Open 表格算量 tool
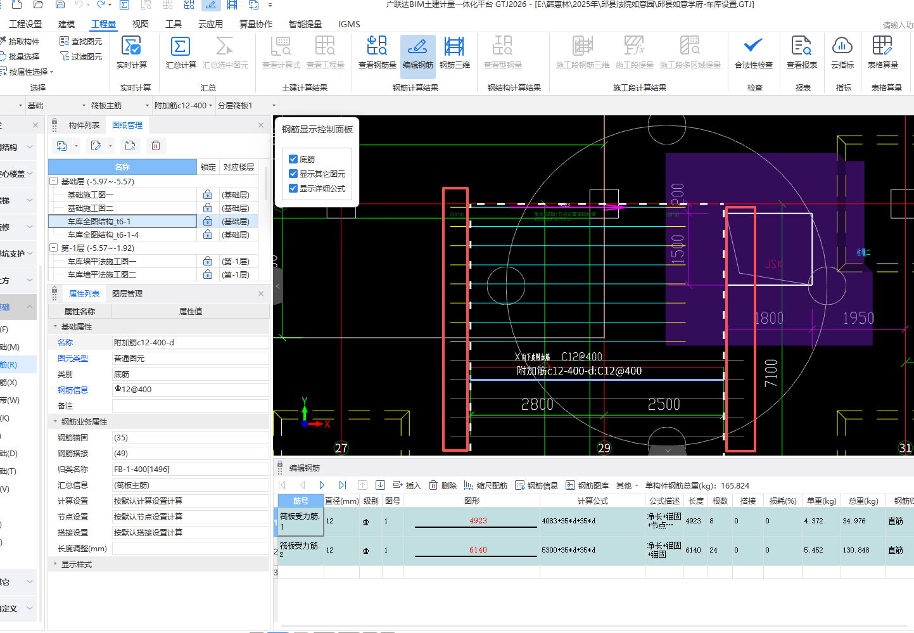Viewport: 914px width, 633px height. [x=882, y=53]
